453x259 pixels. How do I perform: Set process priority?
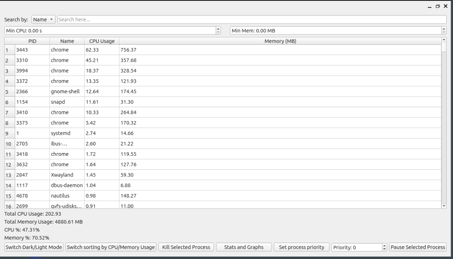301,247
